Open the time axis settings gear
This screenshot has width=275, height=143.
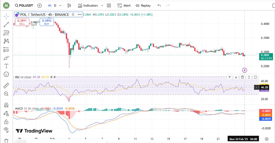pyautogui.click(x=267, y=139)
